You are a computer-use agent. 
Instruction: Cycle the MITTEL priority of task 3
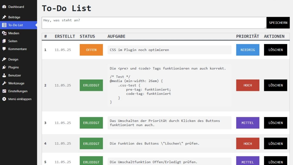[247, 123]
